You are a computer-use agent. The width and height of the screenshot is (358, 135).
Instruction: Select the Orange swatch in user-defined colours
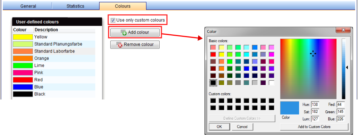pos(23,58)
